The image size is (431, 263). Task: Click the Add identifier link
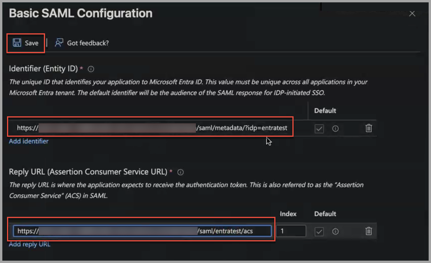29,141
